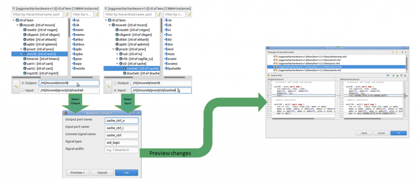Uncheck the ambacomp.vhd change checkbox
The height and width of the screenshot is (182, 418).
pos(274,57)
